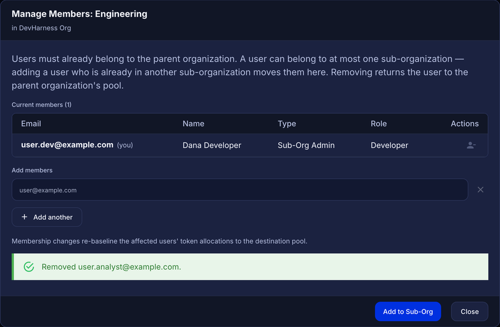Click the Email column header
This screenshot has height=327, width=500.
(31, 124)
